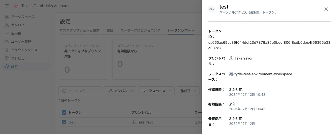Click the 2026年12月12日 10:43 expiry date
The height and width of the screenshot is (134, 335).
point(247,109)
